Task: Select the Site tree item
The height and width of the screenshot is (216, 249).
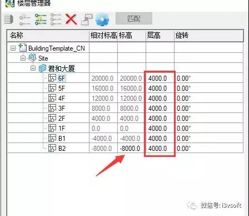Action: coord(43,58)
